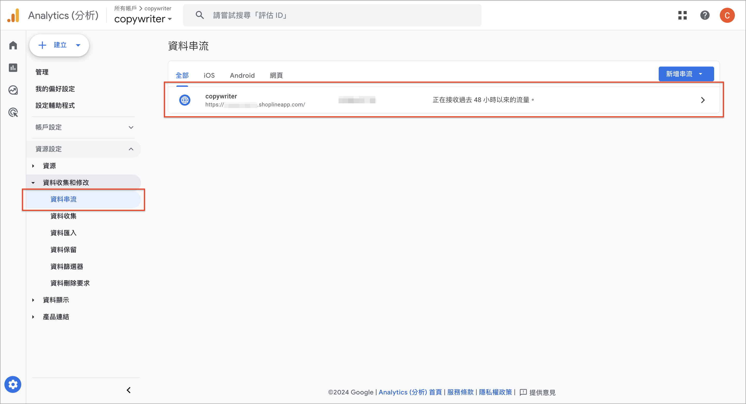Click the 所有帳戶 breadcrumb link
The image size is (746, 404).
[125, 8]
